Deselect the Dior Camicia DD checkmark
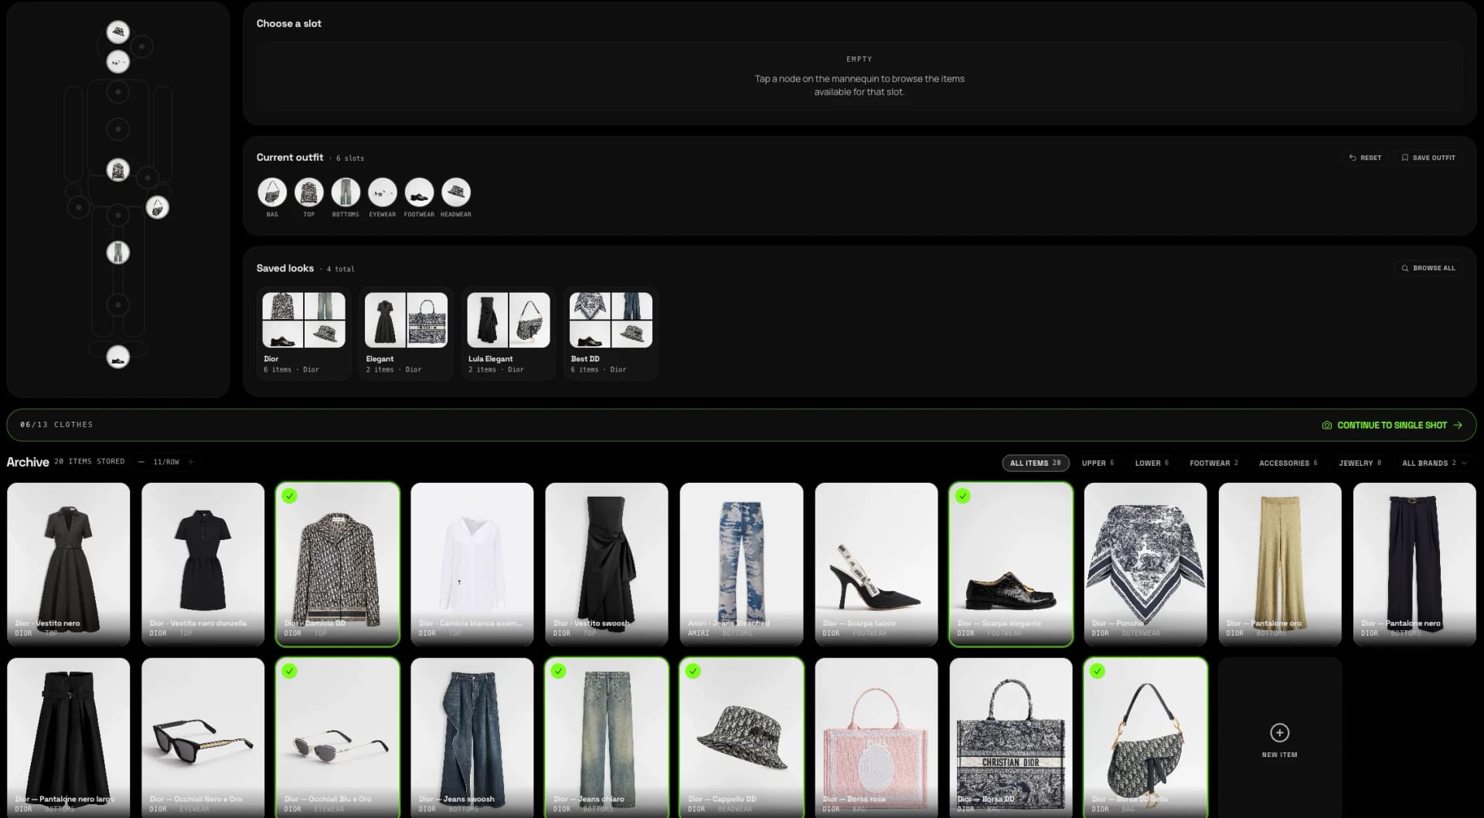 coord(290,496)
